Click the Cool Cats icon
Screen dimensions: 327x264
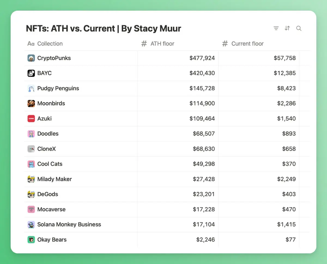[x=31, y=164]
